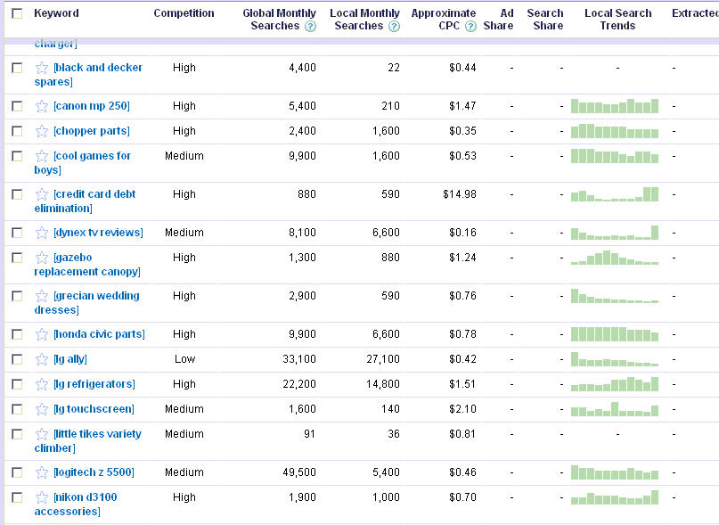Star the gazebo replacement canopy keyword
This screenshot has width=719, height=525.
click(42, 258)
